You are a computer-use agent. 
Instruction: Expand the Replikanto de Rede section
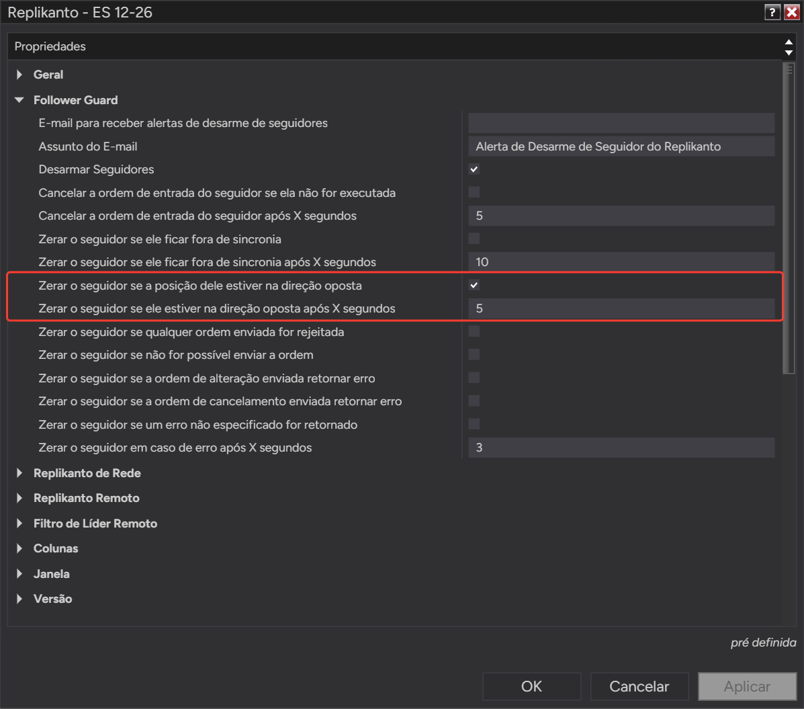point(19,473)
